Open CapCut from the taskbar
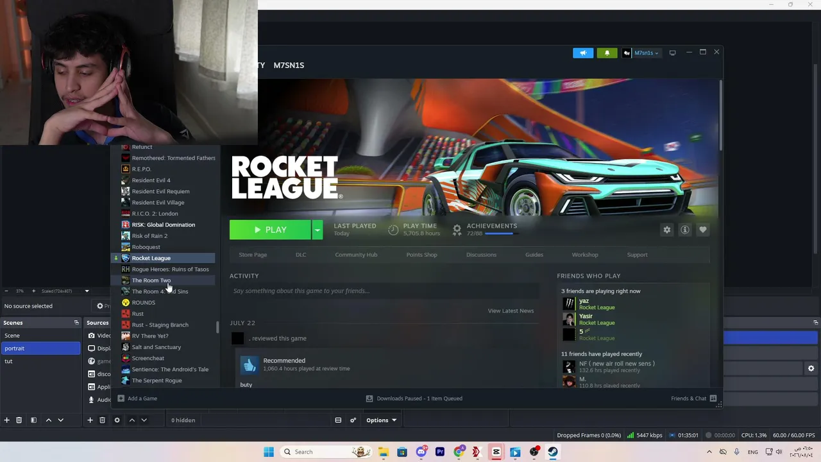 click(496, 452)
